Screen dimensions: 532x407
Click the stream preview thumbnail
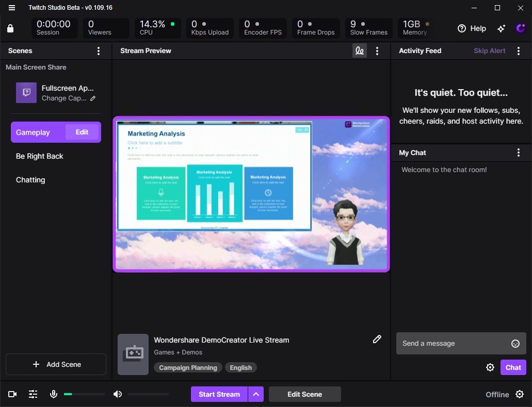(251, 194)
